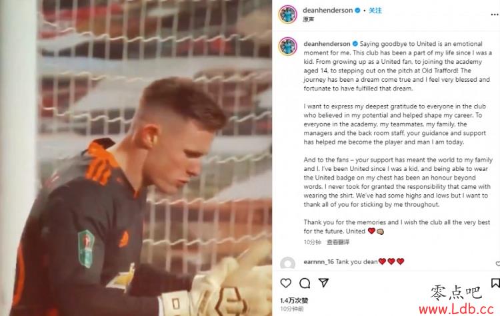Click 查看翻译 to see translation
The image size is (500, 316).
(x=338, y=242)
